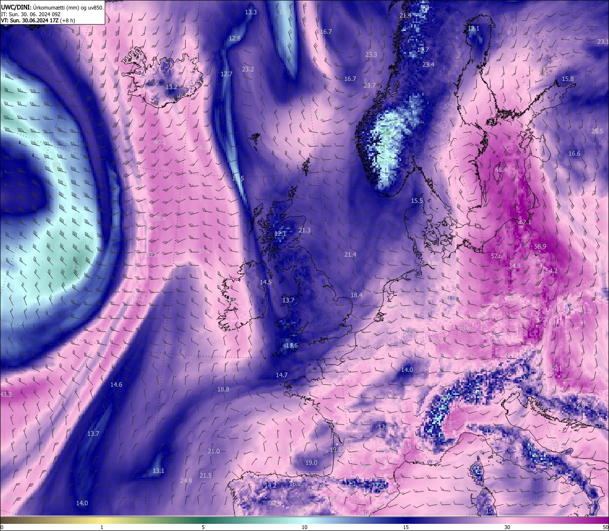The height and width of the screenshot is (531, 609).
Task: Click the 23.2 value on the map
Action: pyautogui.click(x=248, y=70)
